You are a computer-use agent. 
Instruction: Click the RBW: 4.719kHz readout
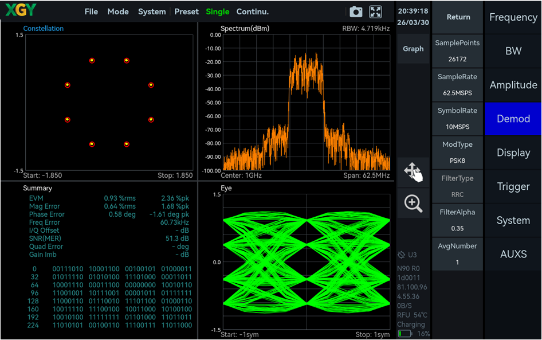pos(366,28)
